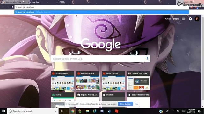Open the Chrome Web Store shortcut tile
The width and height of the screenshot is (204, 114).
click(x=139, y=80)
